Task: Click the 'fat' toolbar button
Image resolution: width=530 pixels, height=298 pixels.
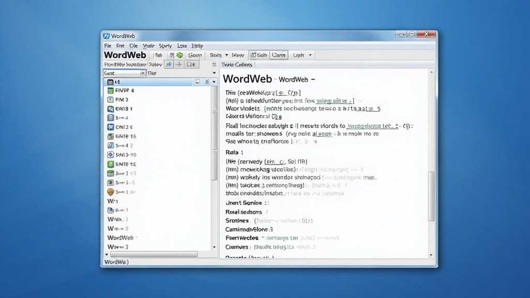Action: (x=158, y=55)
